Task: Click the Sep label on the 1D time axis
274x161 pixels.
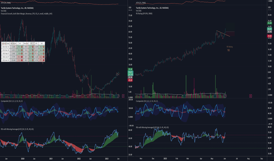Action: coord(262,159)
